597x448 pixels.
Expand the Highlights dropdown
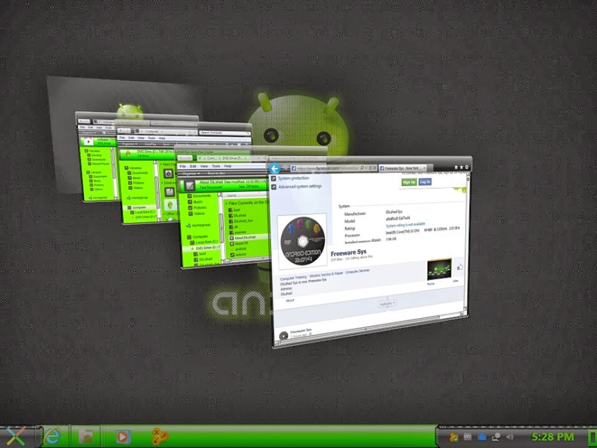(x=387, y=304)
